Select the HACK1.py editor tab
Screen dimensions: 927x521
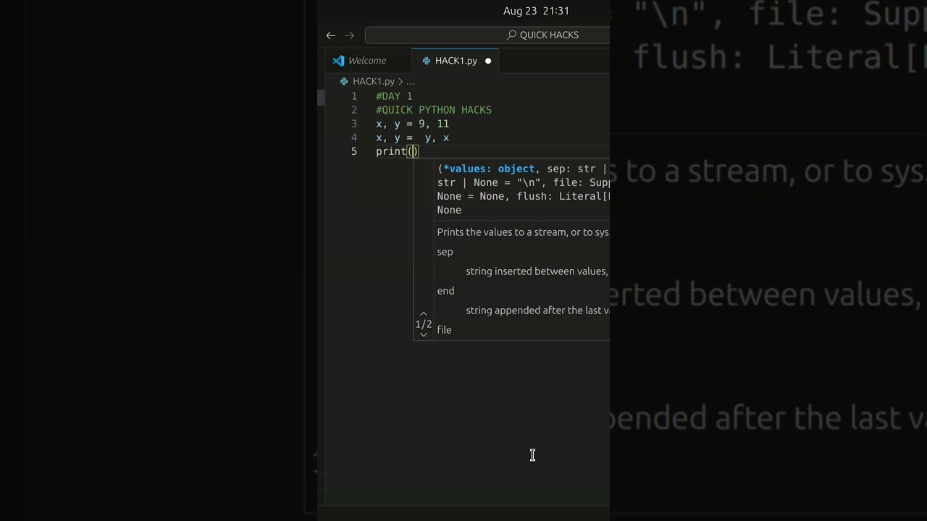point(456,61)
